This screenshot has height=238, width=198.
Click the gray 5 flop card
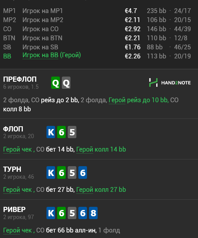72,132
